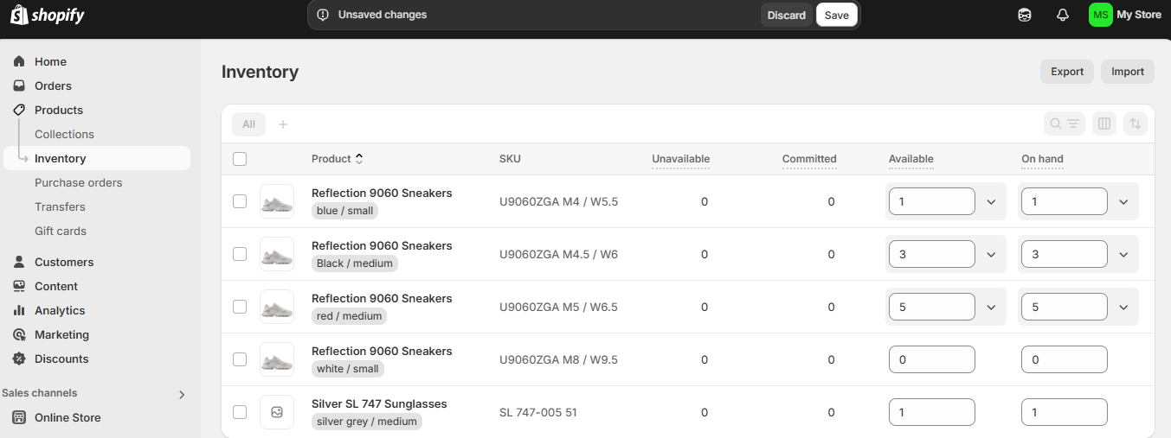Expand the Sales channels section
The height and width of the screenshot is (438, 1171).
tap(182, 394)
